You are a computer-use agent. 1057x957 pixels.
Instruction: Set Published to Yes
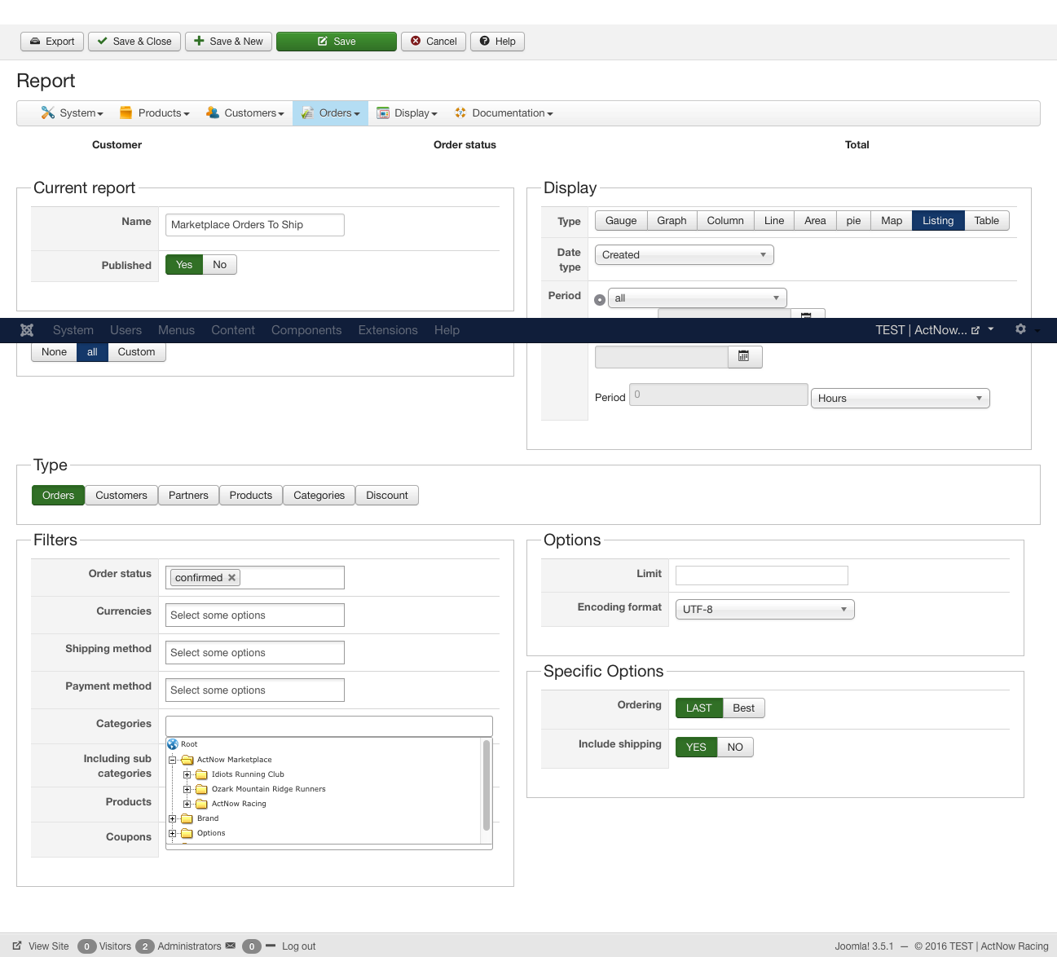click(184, 265)
